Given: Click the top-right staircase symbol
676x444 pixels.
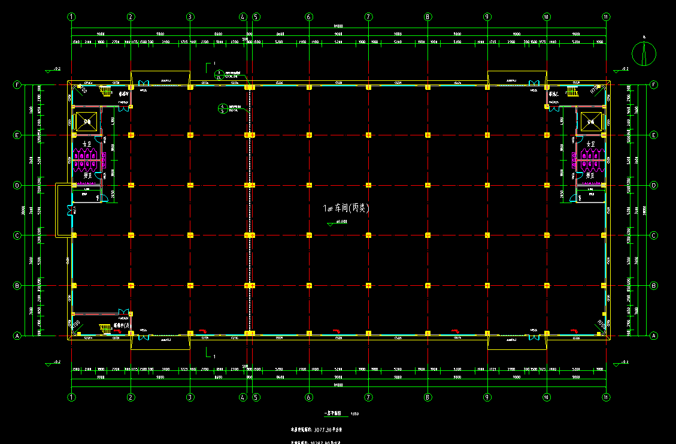Looking at the screenshot, I should click(570, 91).
